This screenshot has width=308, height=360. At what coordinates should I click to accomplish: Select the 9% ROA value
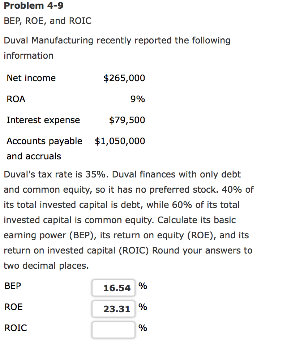(138, 99)
